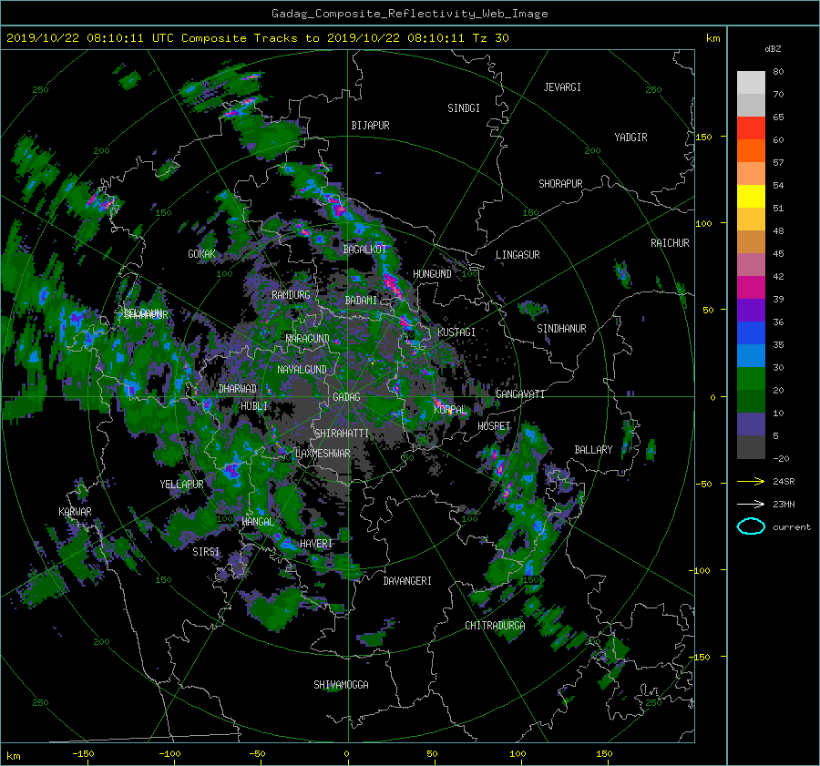This screenshot has width=820, height=766.
Task: Click the HUBLI city label
Action: point(254,406)
